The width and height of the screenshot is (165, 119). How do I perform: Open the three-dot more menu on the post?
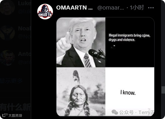[151, 8]
